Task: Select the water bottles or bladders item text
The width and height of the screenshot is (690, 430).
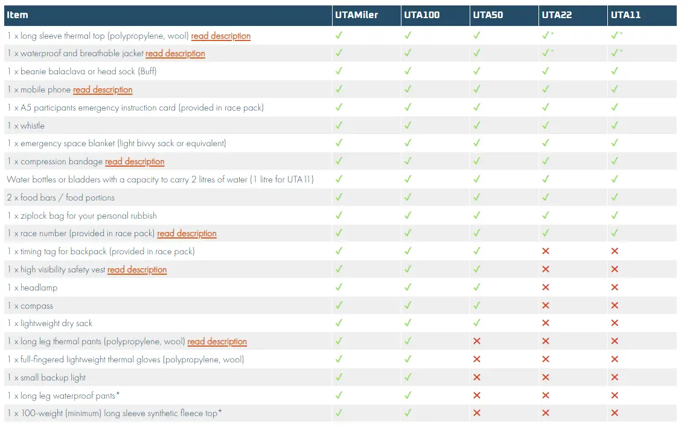Action: (160, 179)
